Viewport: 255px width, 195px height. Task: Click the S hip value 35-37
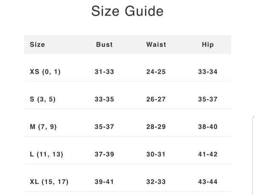(x=208, y=100)
